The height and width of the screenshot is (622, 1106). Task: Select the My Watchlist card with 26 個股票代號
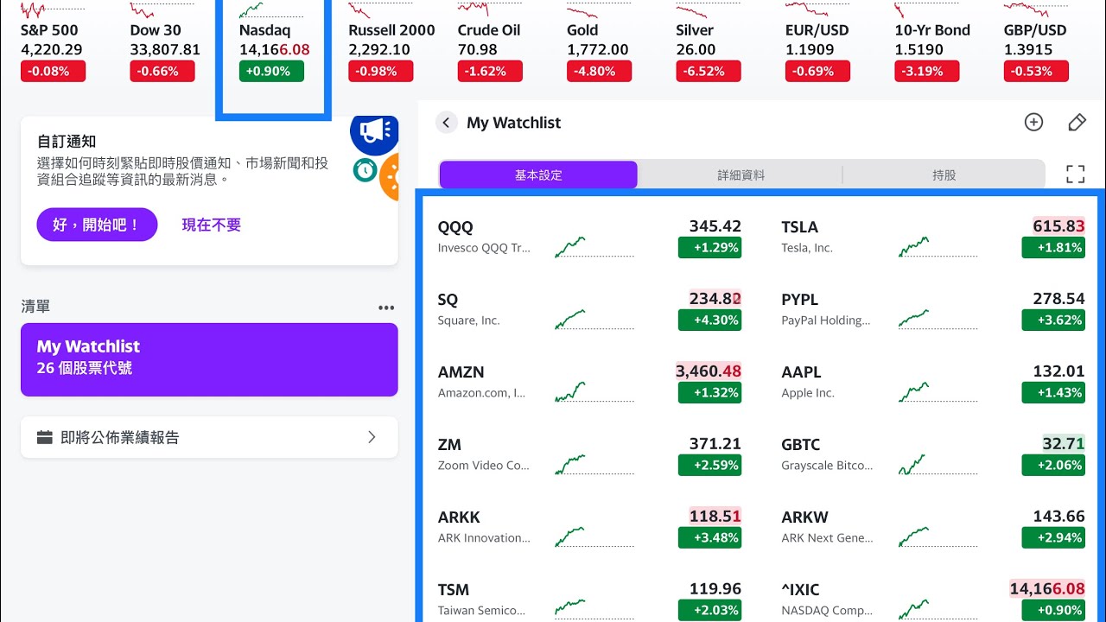[x=209, y=359]
